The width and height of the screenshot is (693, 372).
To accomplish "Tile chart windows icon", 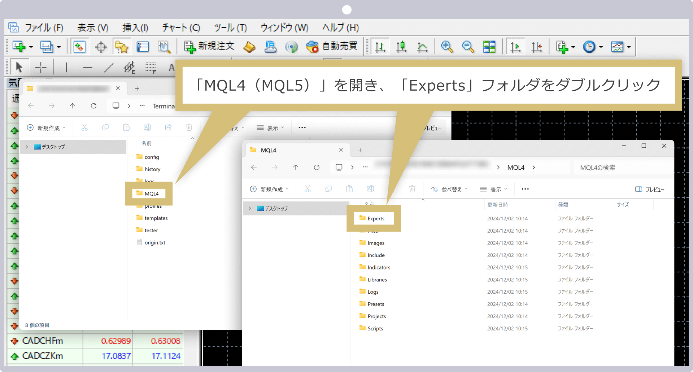I will click(x=489, y=47).
